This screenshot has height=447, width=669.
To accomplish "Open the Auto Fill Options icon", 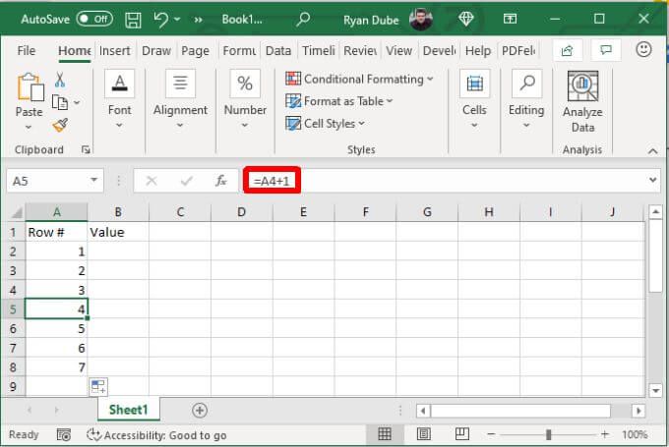I will point(98,387).
